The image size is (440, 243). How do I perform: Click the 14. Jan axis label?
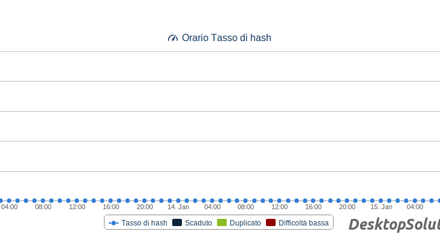[x=178, y=207]
